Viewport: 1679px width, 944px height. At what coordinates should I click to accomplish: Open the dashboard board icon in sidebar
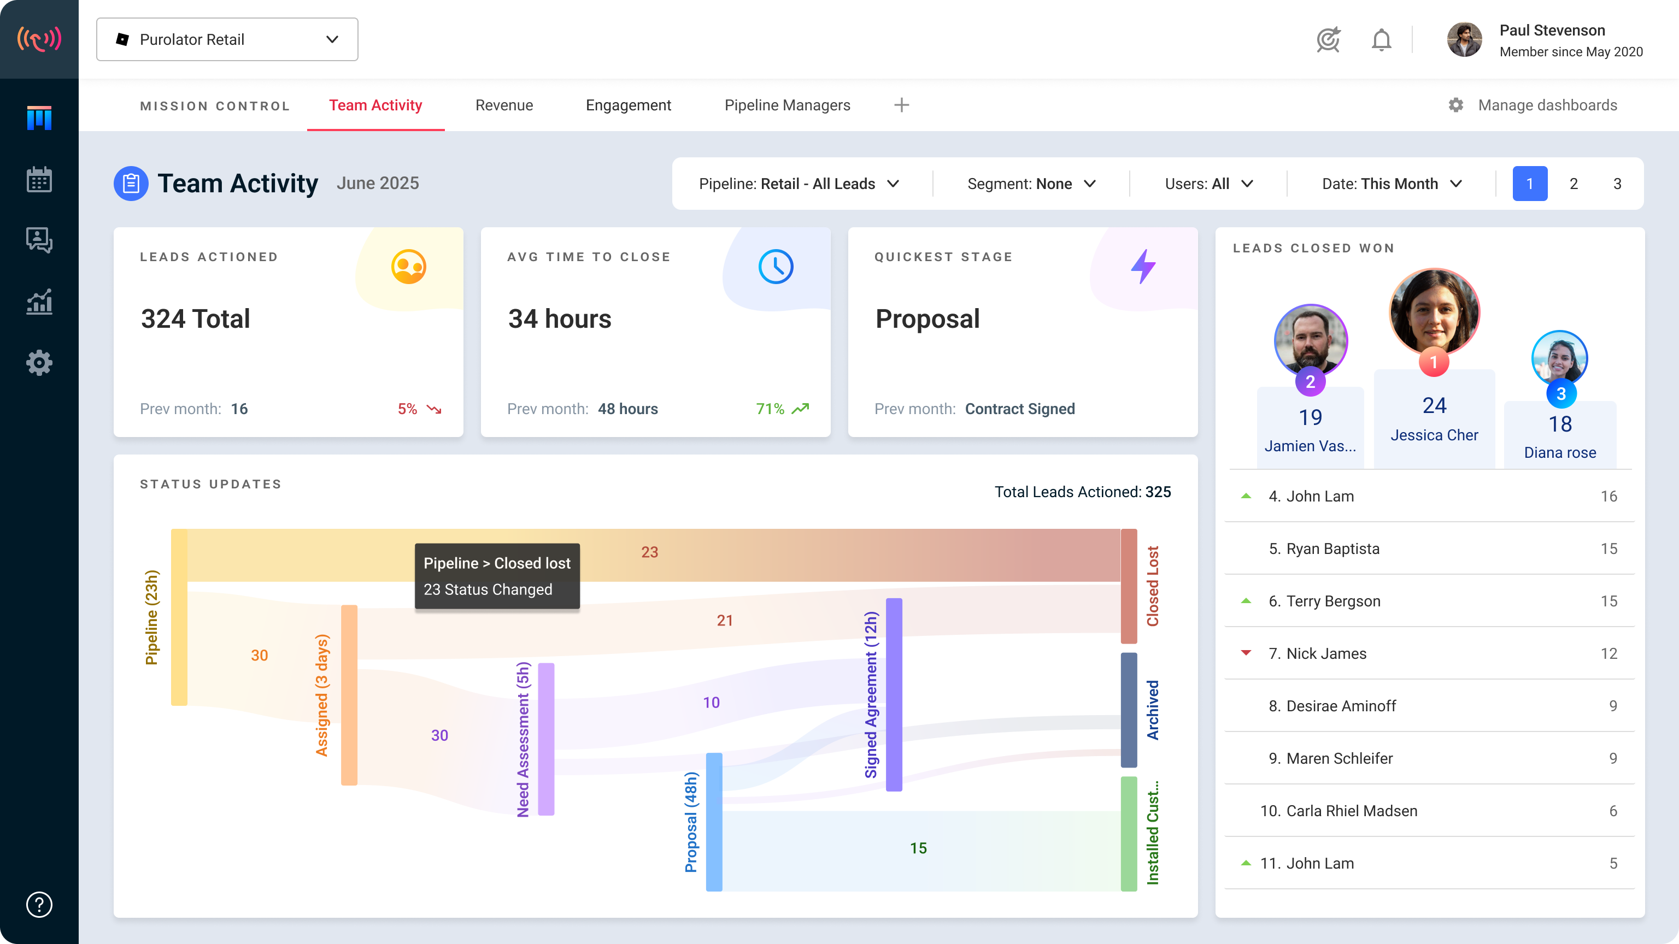(39, 118)
